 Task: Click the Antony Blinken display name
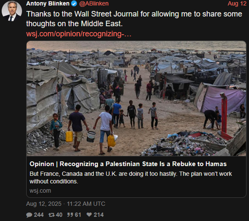48,3
